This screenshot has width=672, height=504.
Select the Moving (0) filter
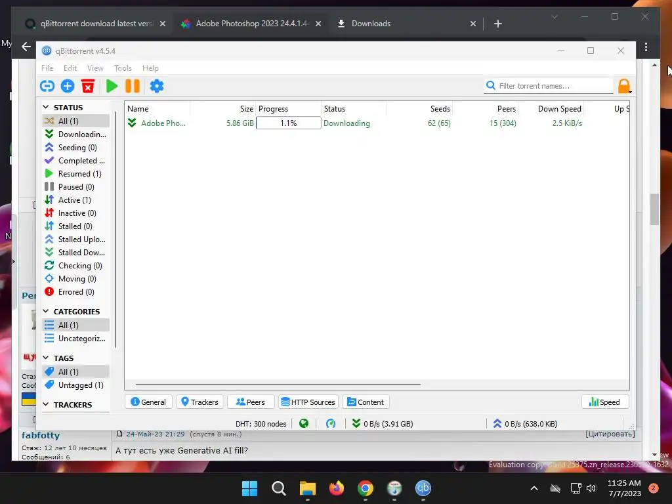tap(76, 278)
